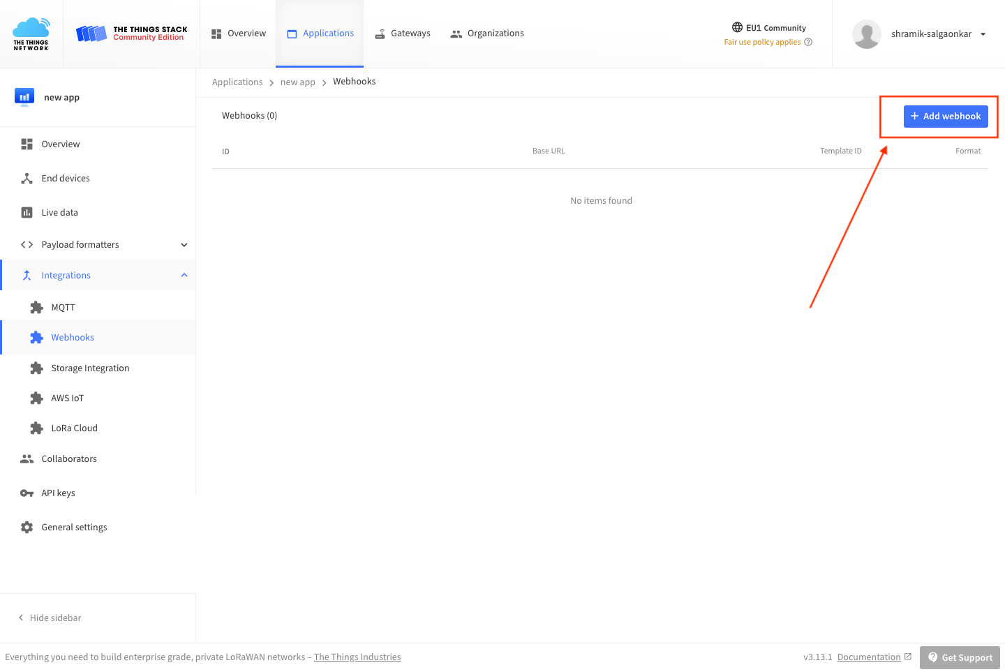The image size is (1005, 672).
Task: Go to new app breadcrumb link
Action: (x=298, y=82)
